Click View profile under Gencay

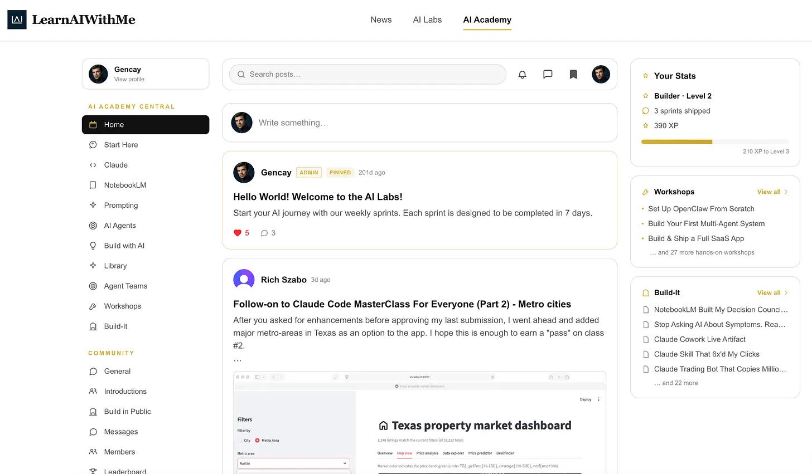(129, 79)
